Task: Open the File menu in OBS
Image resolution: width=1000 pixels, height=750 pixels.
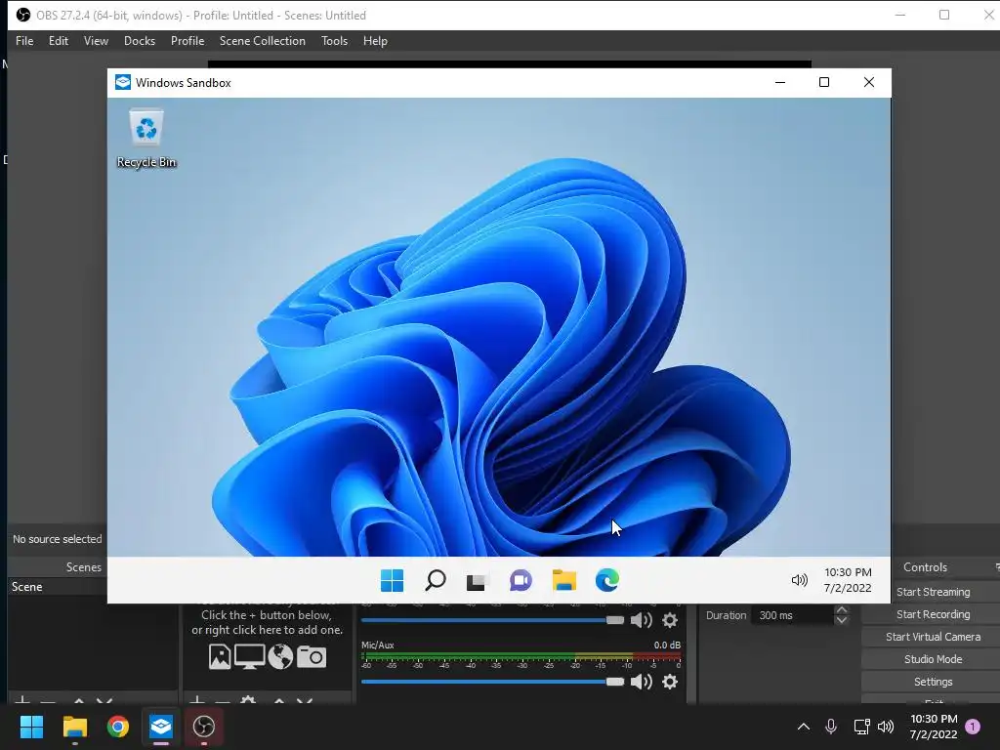Action: click(24, 41)
